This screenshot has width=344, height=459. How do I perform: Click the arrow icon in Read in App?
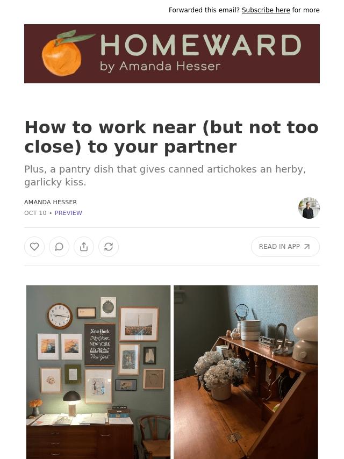pyautogui.click(x=307, y=247)
